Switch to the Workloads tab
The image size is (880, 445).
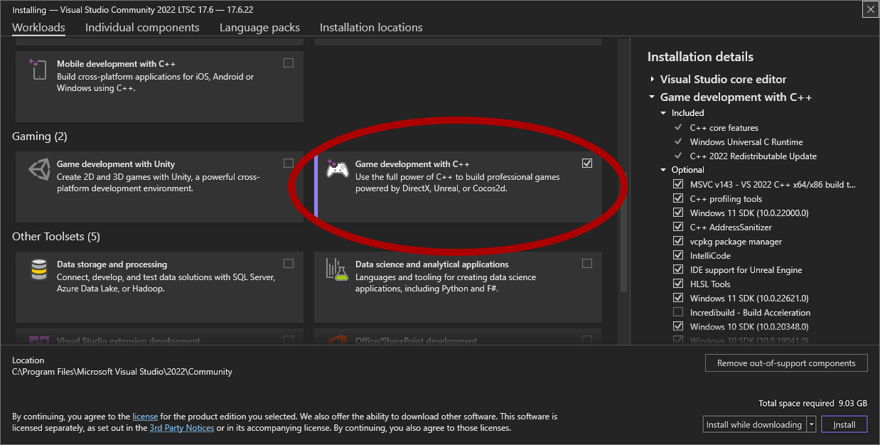pos(38,28)
